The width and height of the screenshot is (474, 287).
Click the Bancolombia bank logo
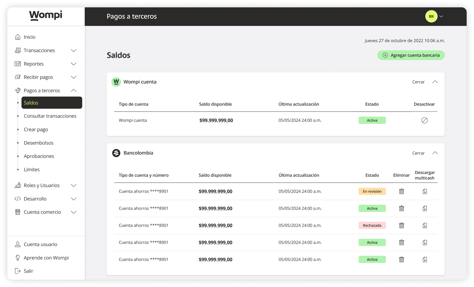[x=116, y=153]
